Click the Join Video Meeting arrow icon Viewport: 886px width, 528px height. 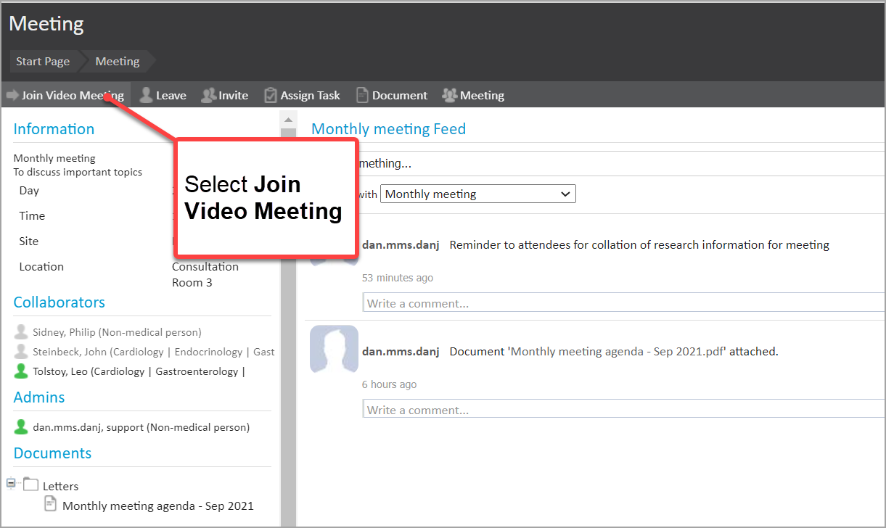point(12,95)
